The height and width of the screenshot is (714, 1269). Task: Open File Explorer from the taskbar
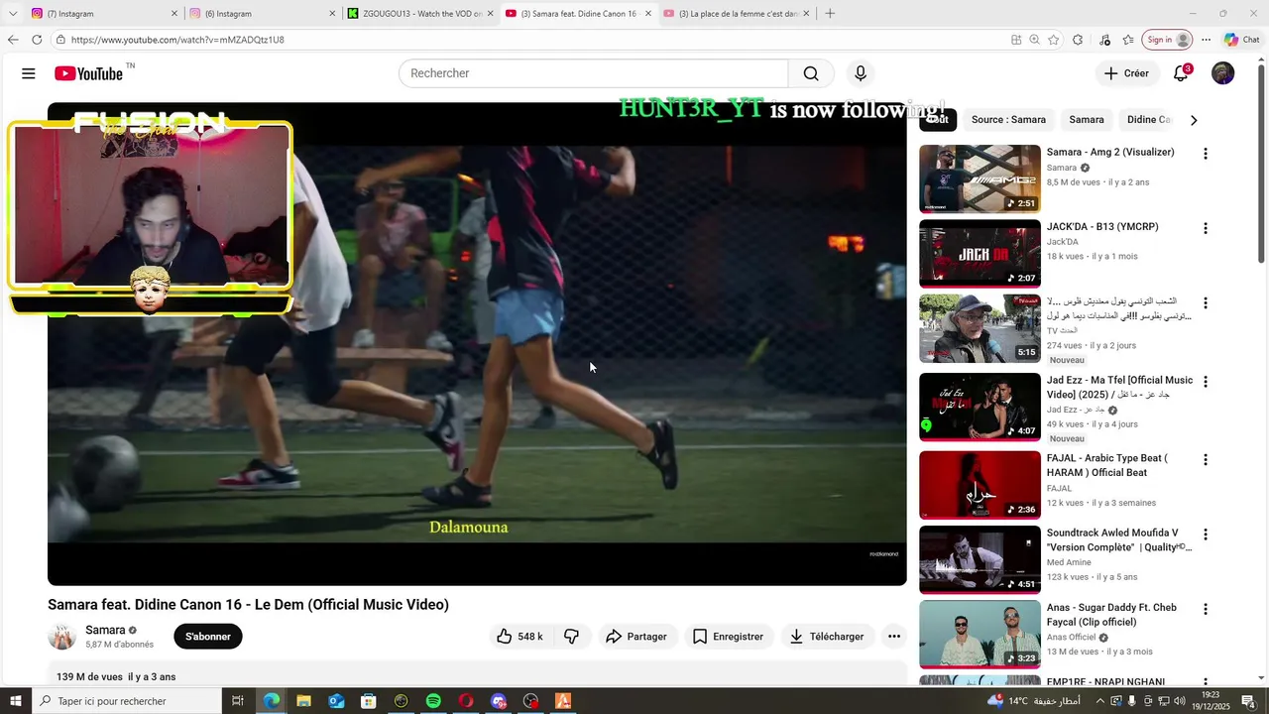click(303, 701)
